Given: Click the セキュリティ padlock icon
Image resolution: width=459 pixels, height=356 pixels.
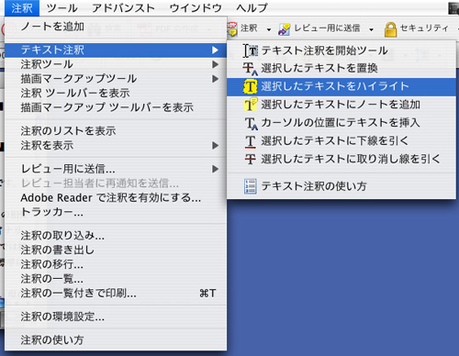Looking at the screenshot, I should (x=390, y=29).
